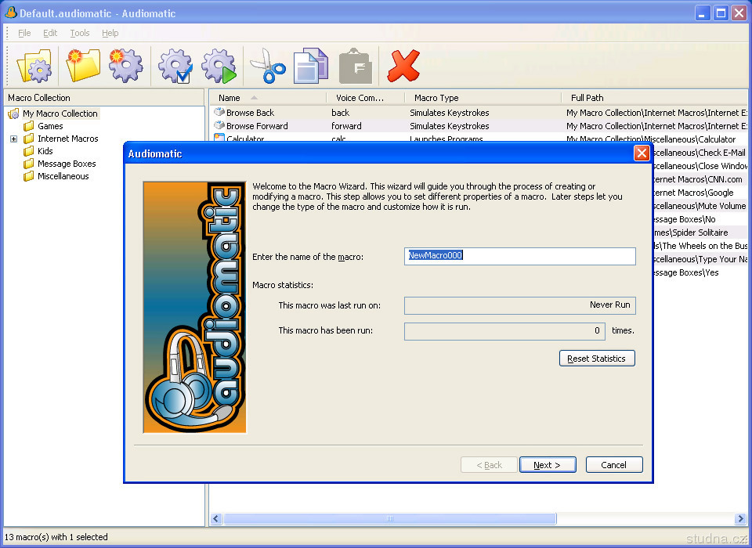Click the Spider Solitaire path entry
This screenshot has height=548, width=752.
click(691, 233)
